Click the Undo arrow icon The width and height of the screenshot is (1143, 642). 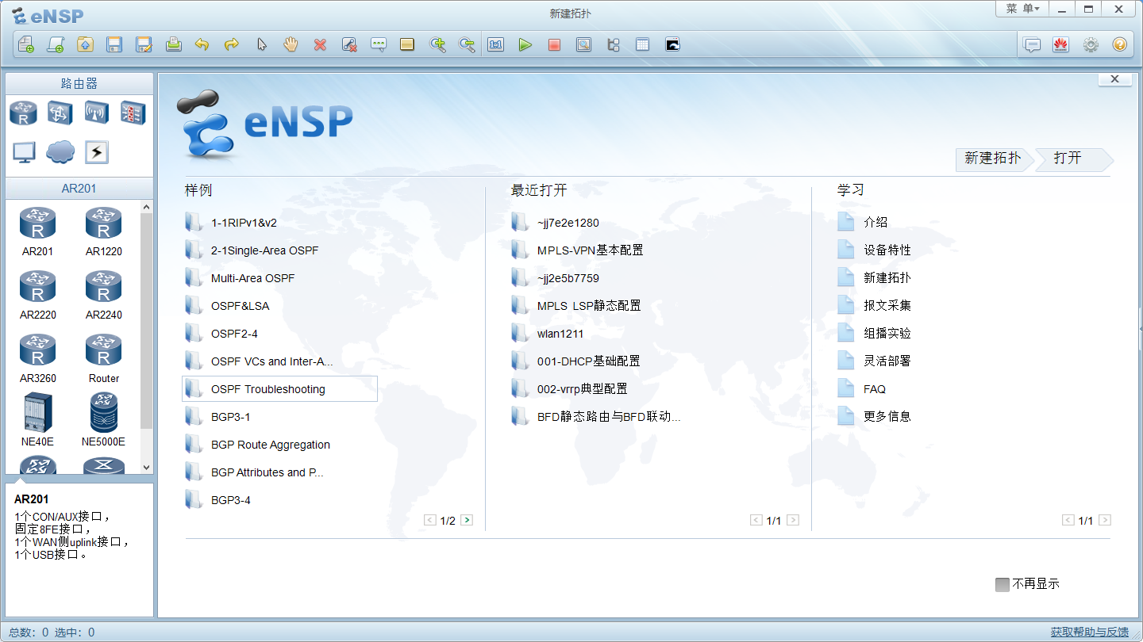202,44
